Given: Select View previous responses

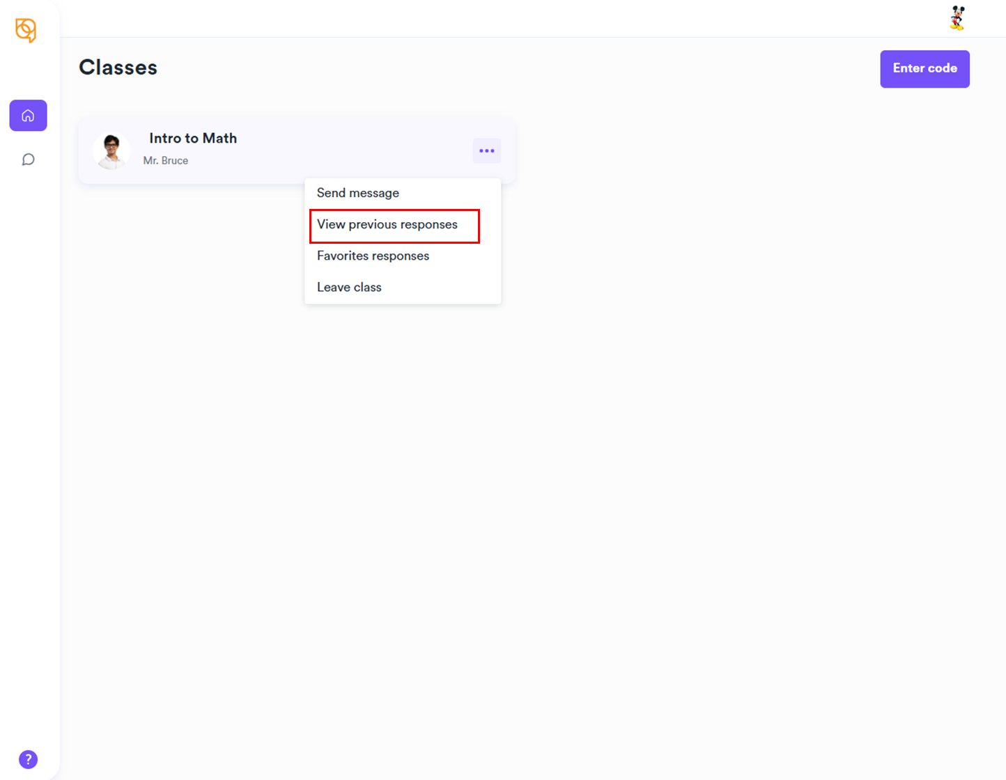Looking at the screenshot, I should [387, 225].
